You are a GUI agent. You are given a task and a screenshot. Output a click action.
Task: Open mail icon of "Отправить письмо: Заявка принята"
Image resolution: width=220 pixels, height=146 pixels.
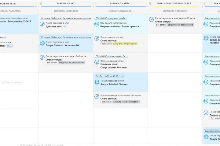[97, 24]
